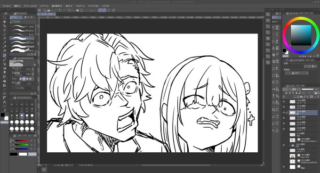Select the Move layer tool
This screenshot has height=173, width=320.
(4, 30)
